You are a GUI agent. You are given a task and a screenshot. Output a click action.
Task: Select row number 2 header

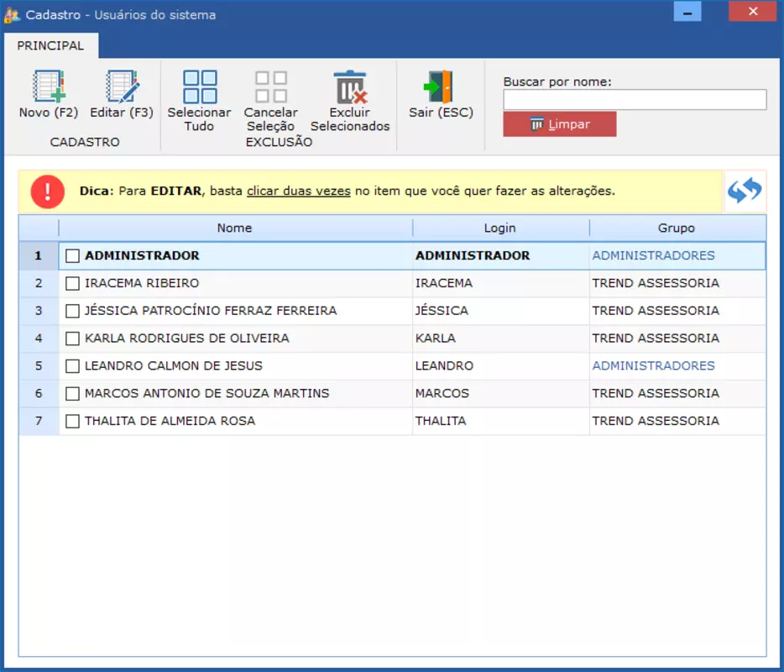[x=39, y=283]
